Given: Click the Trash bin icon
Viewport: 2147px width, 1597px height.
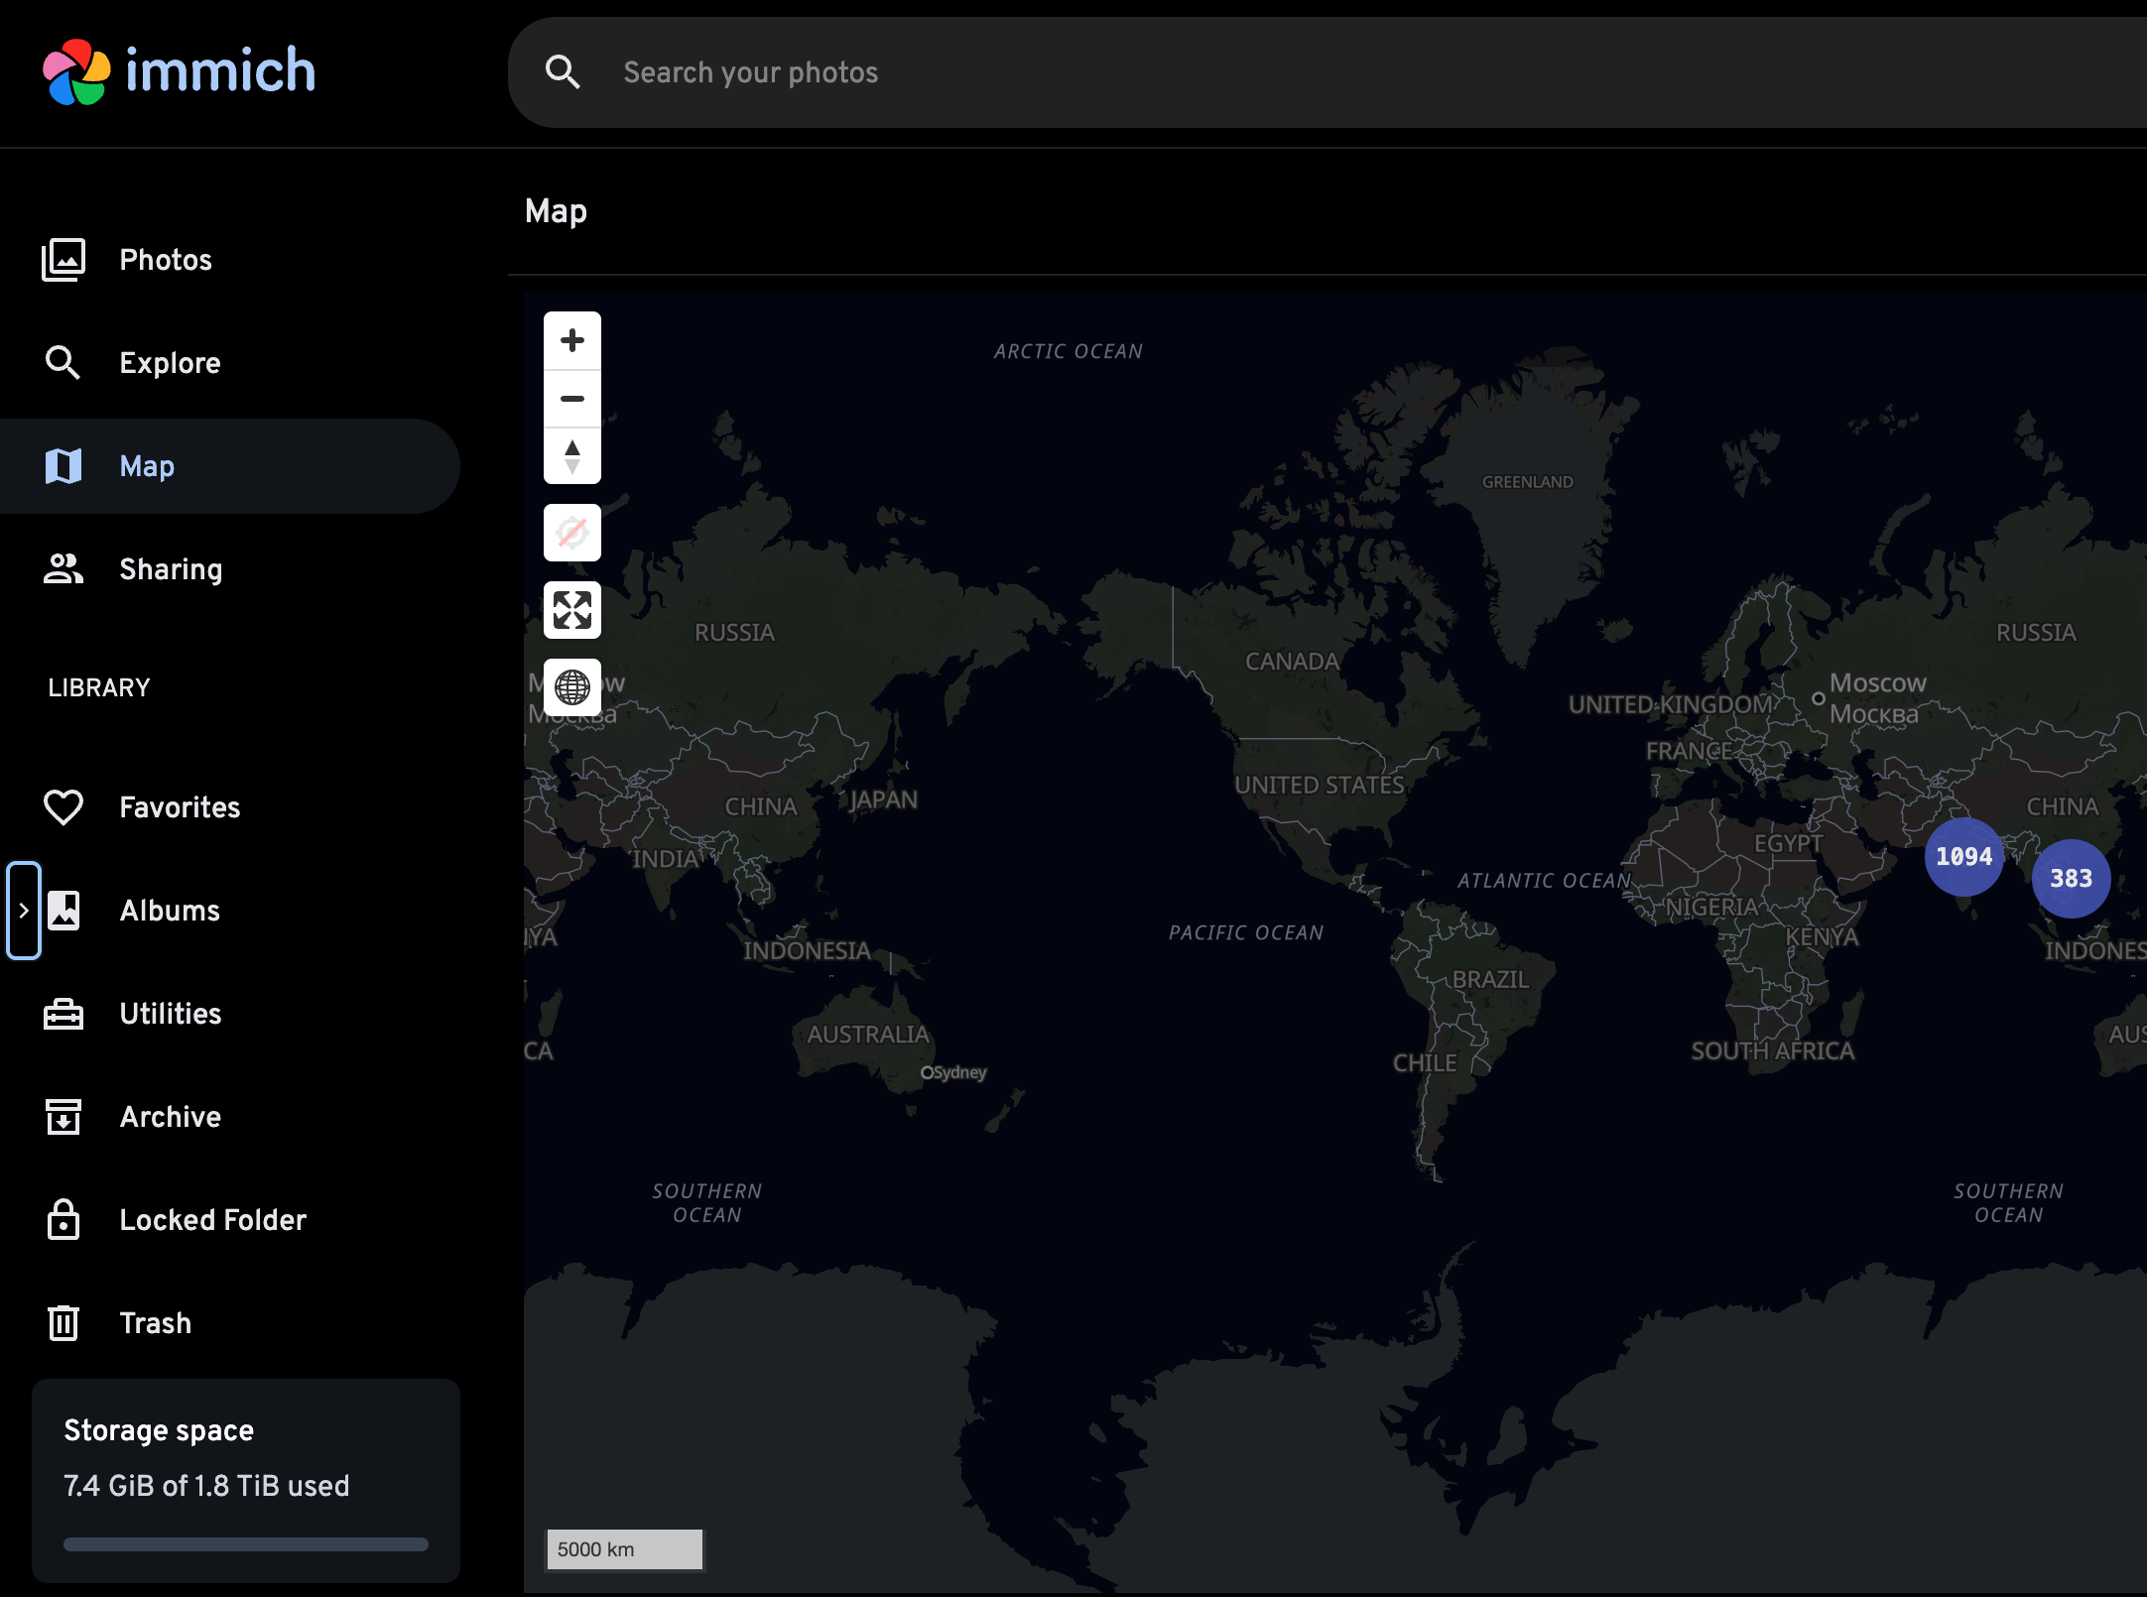Looking at the screenshot, I should [63, 1323].
